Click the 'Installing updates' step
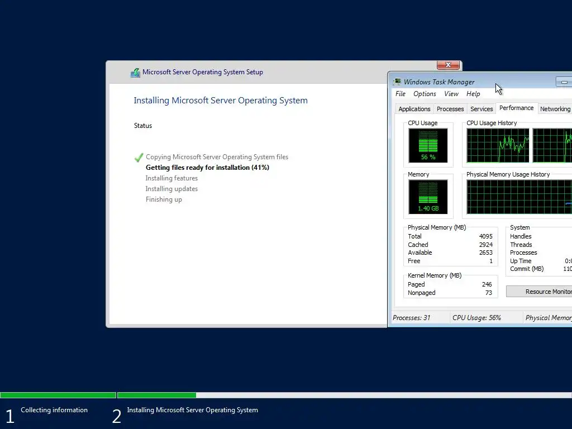The width and height of the screenshot is (572, 429). 171,189
